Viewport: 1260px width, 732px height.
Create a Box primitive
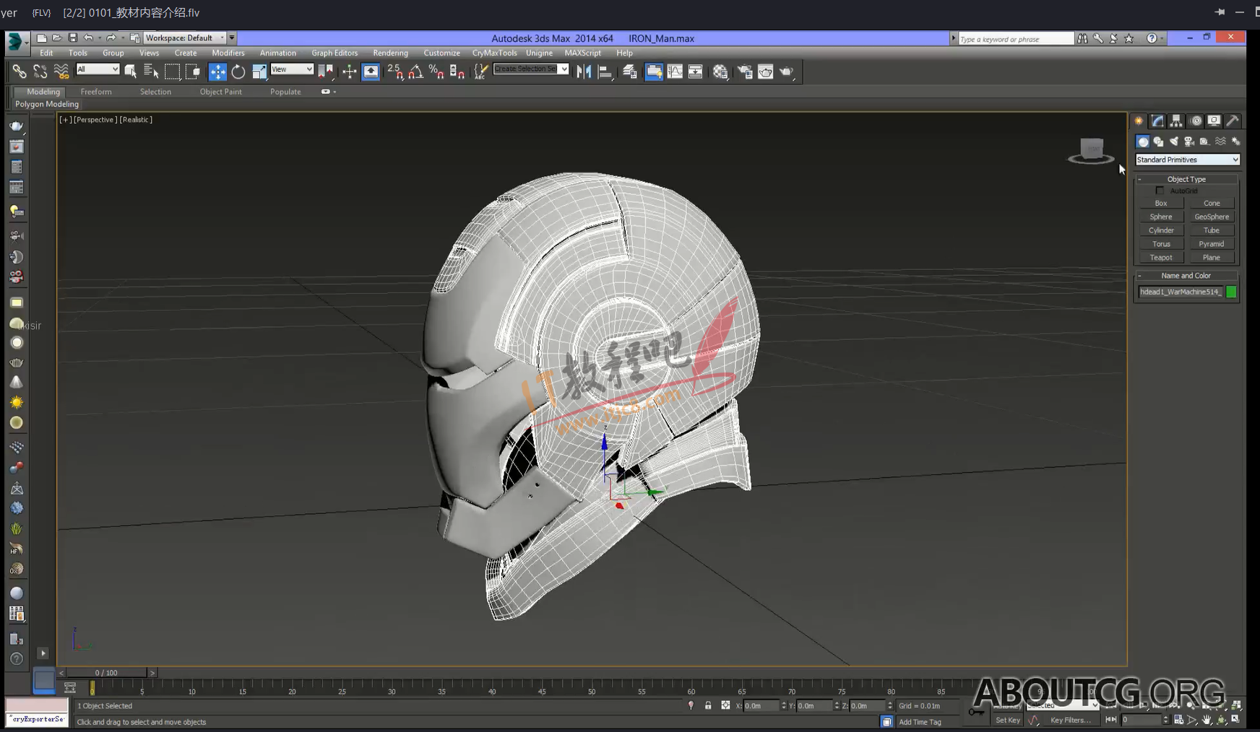click(x=1161, y=204)
